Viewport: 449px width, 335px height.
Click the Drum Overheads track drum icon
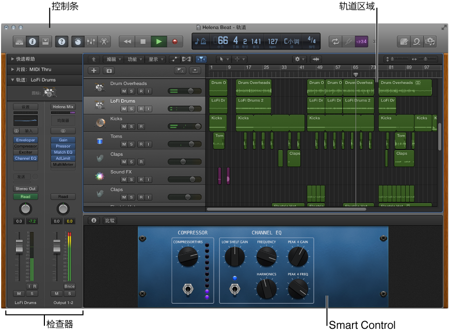(x=99, y=87)
